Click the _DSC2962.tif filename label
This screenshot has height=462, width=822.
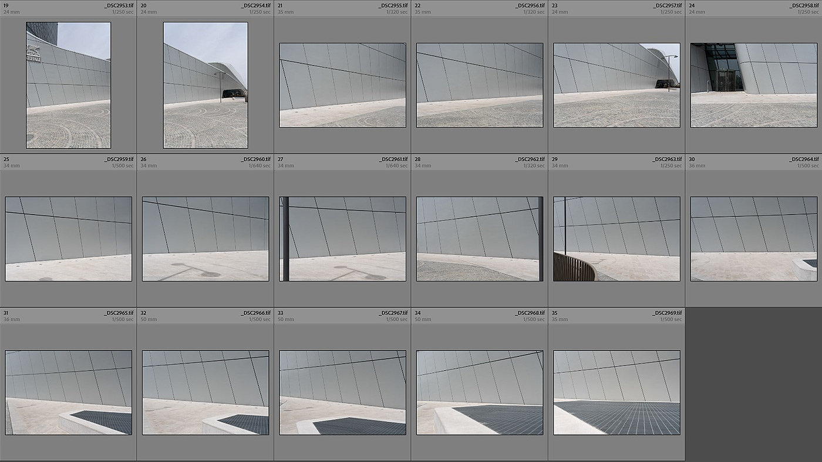(x=530, y=159)
